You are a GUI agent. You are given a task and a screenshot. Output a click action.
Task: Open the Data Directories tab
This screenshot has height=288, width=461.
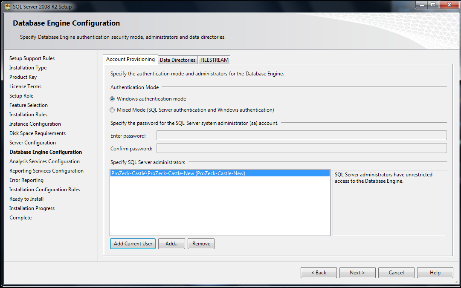click(x=177, y=60)
